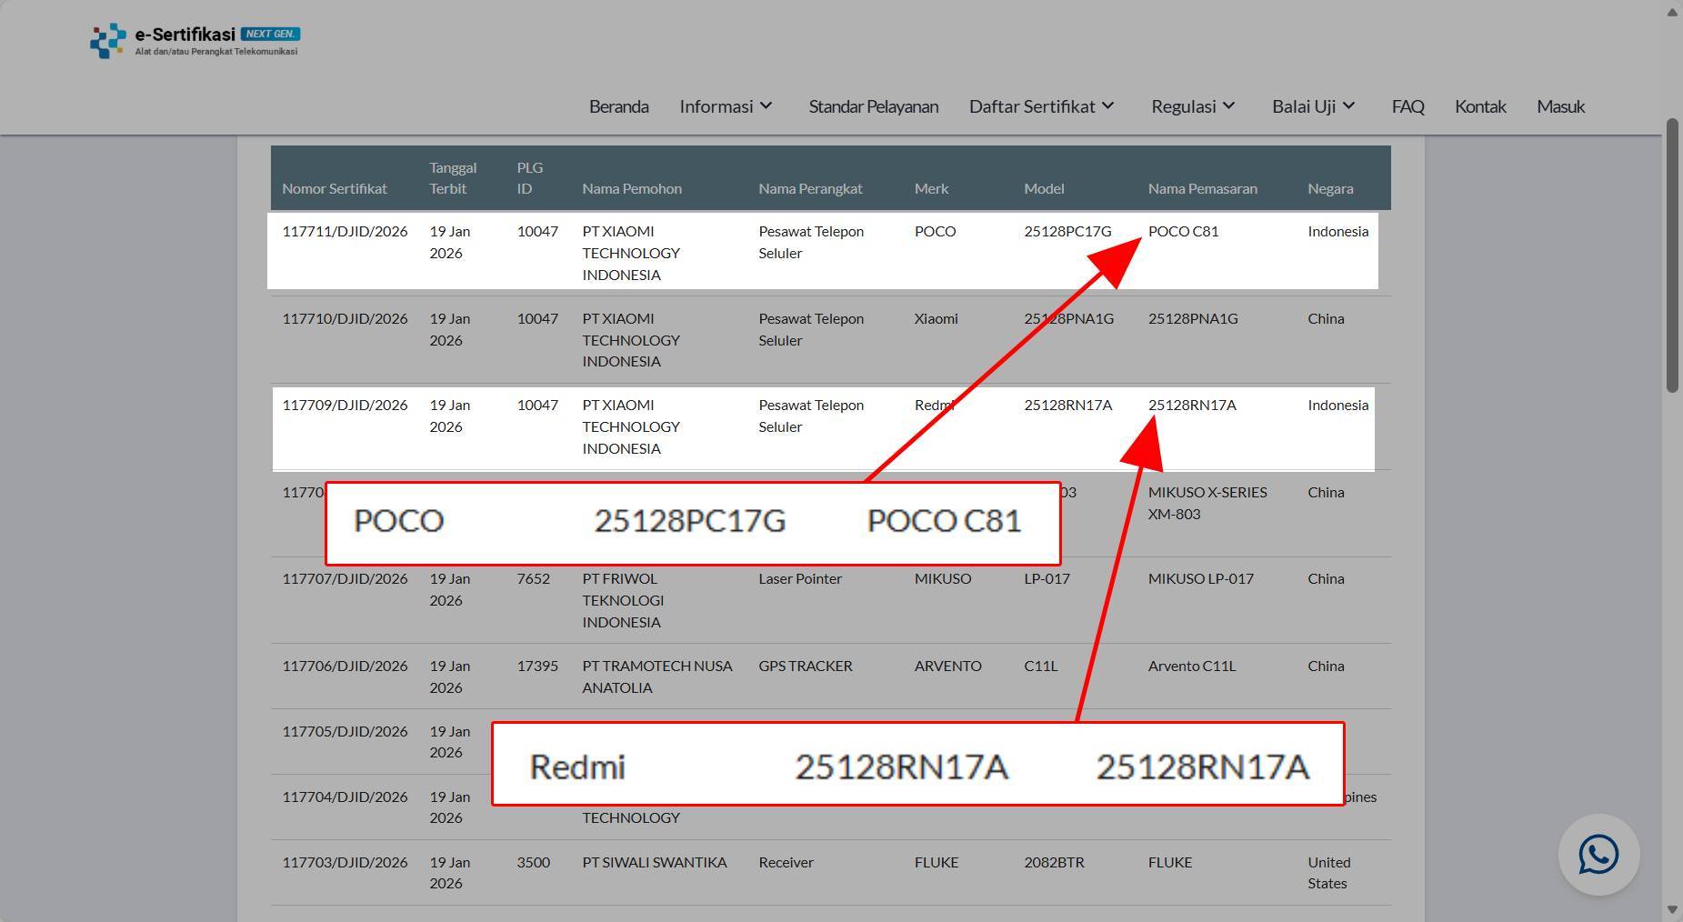Click the POCO brand cell in the table

pos(935,231)
